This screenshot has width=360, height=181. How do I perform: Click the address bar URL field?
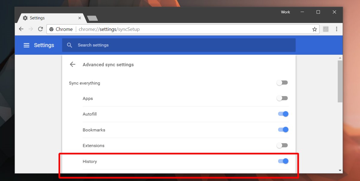coord(183,29)
